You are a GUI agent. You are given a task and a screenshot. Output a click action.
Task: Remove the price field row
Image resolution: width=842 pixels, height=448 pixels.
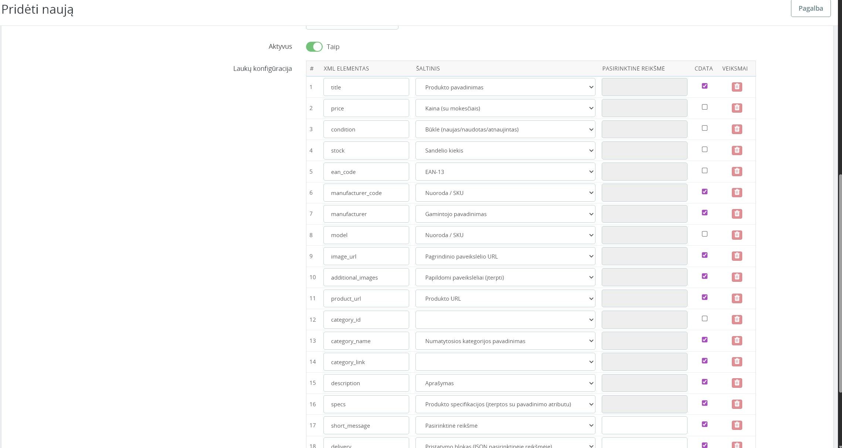pos(737,108)
